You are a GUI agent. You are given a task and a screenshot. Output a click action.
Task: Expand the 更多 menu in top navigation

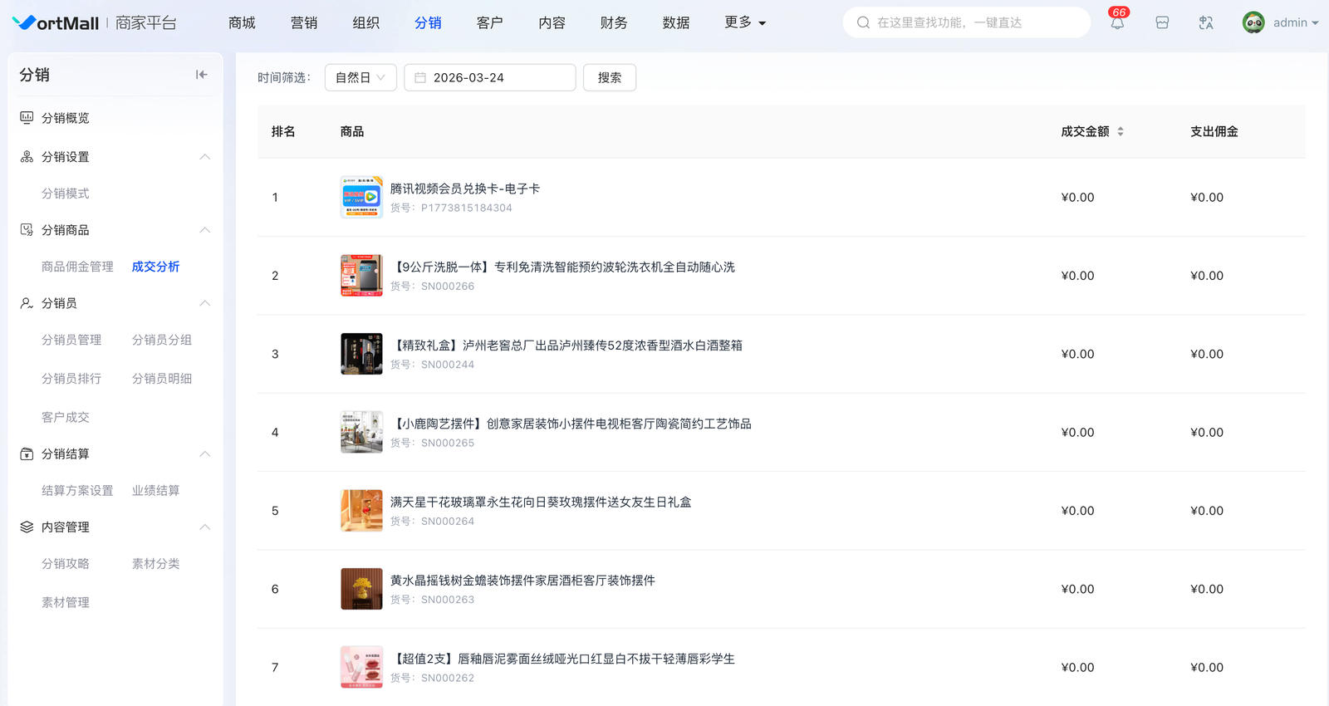pos(744,23)
